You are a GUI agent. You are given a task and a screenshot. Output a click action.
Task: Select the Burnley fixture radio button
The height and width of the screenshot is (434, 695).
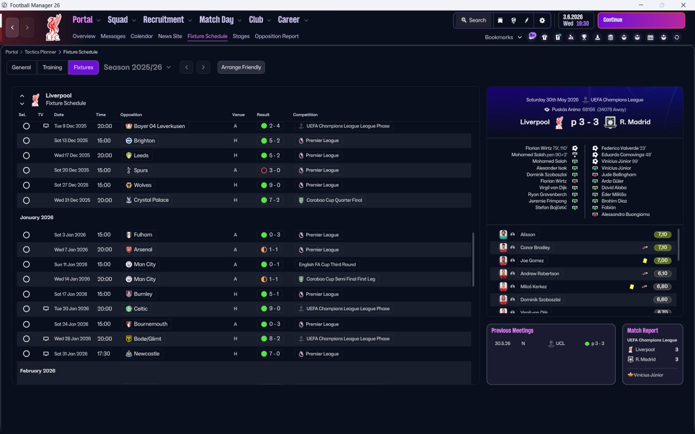pos(26,294)
